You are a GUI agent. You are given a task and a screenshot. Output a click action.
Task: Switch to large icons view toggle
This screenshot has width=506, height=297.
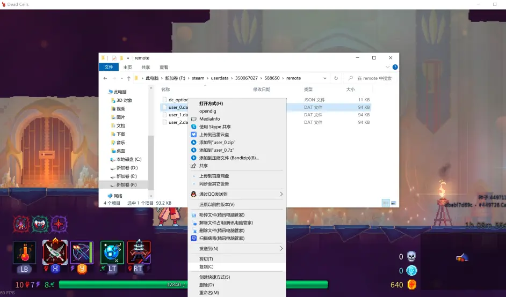394,203
